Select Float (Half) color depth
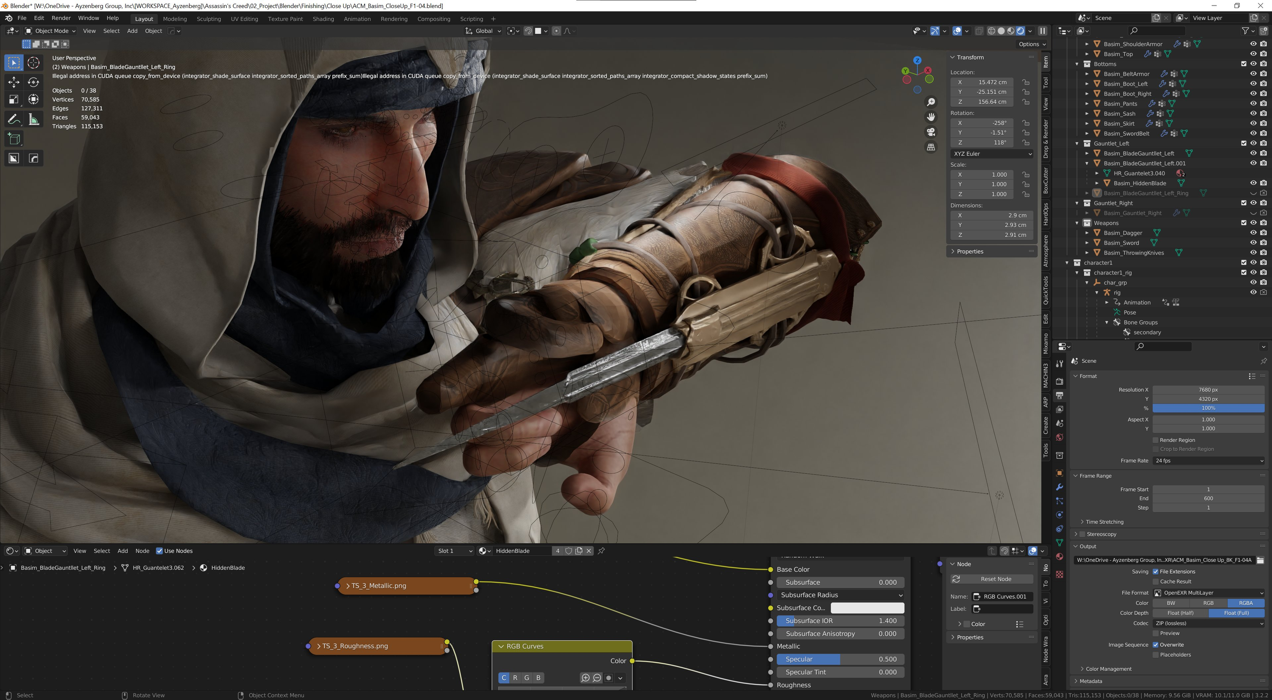 pyautogui.click(x=1180, y=613)
